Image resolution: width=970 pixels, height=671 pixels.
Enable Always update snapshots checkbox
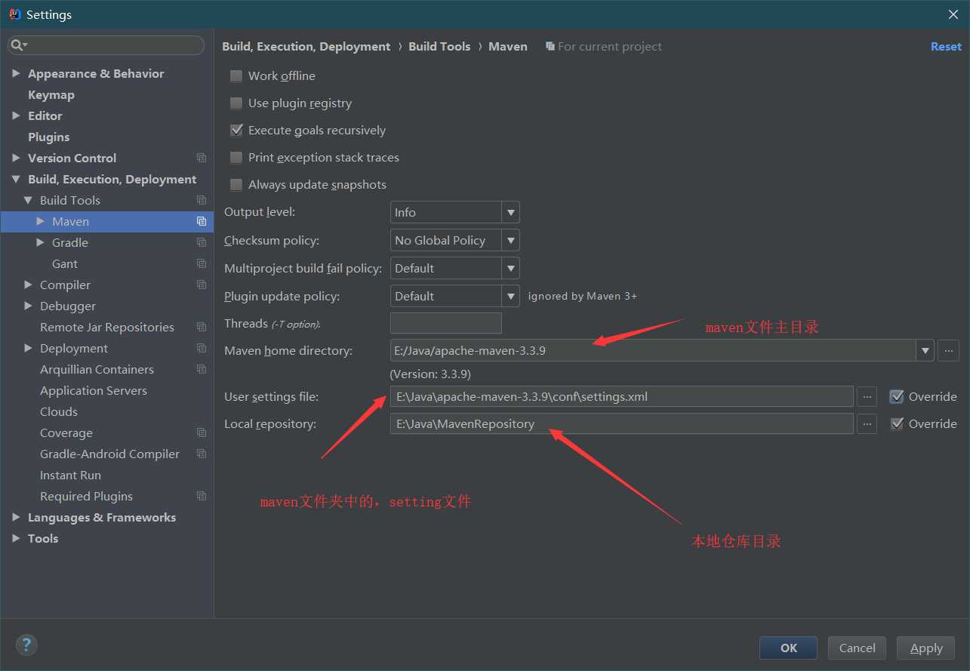coord(236,184)
